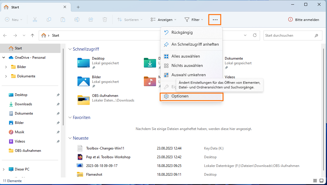The height and width of the screenshot is (185, 327).
Task: Select Start in the navigation pane
Action: [31, 48]
